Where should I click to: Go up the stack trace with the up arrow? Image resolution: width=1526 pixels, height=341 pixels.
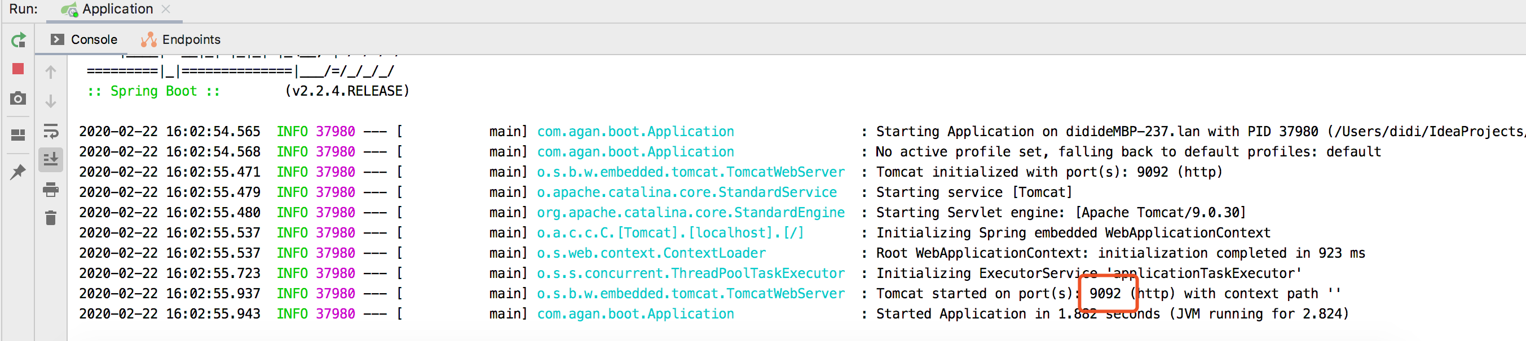[x=51, y=72]
